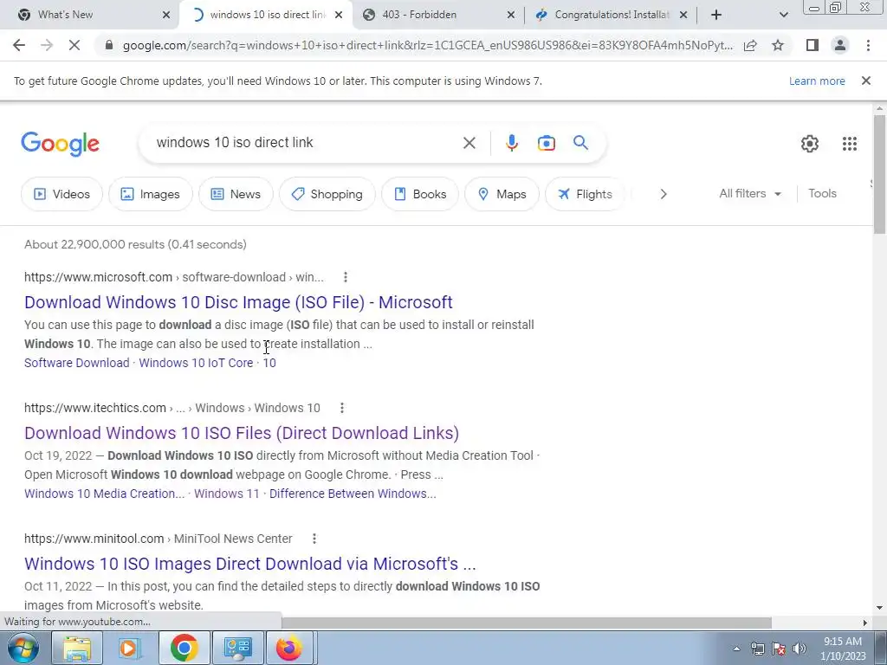
Task: Filter results by News
Action: click(236, 194)
